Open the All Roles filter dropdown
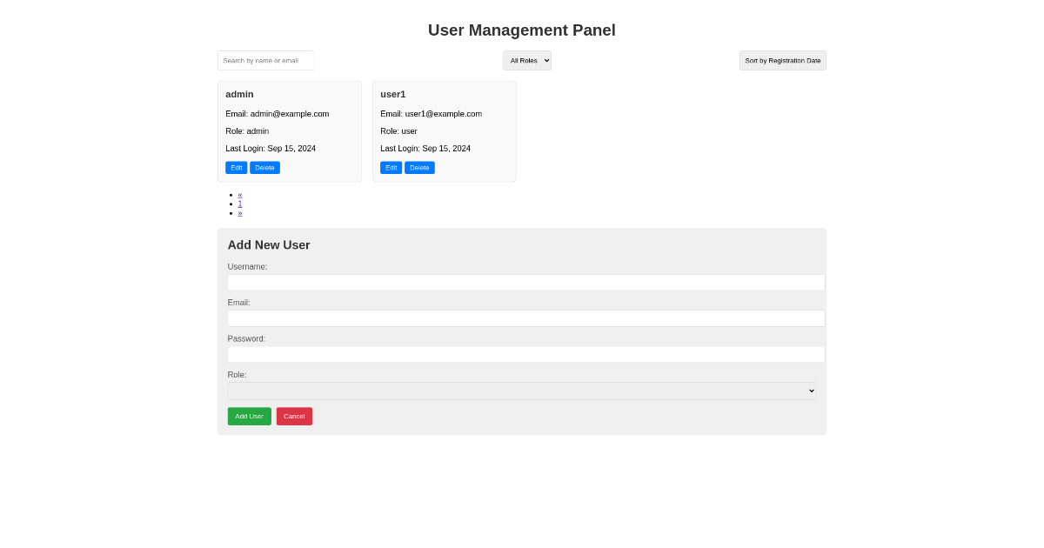This screenshot has height=548, width=1044. [526, 60]
